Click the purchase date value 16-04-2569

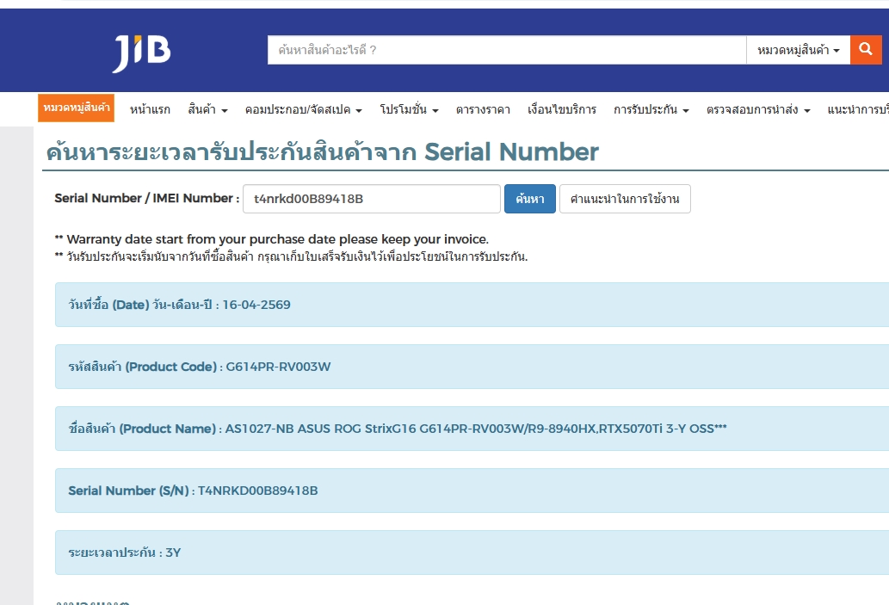click(x=256, y=305)
